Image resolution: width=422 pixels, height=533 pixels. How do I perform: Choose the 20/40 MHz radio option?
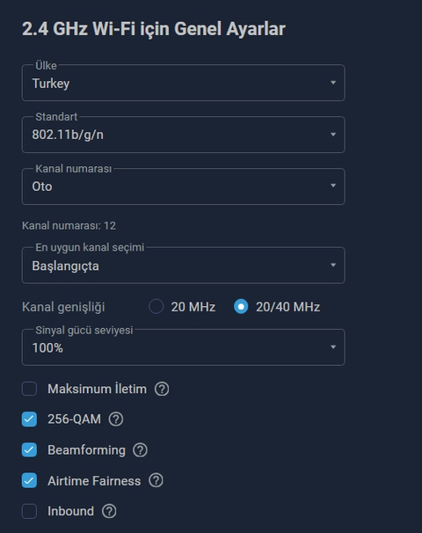pos(241,307)
